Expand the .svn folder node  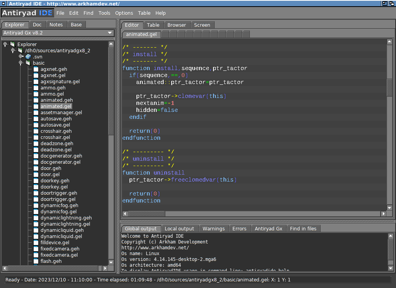[21, 57]
